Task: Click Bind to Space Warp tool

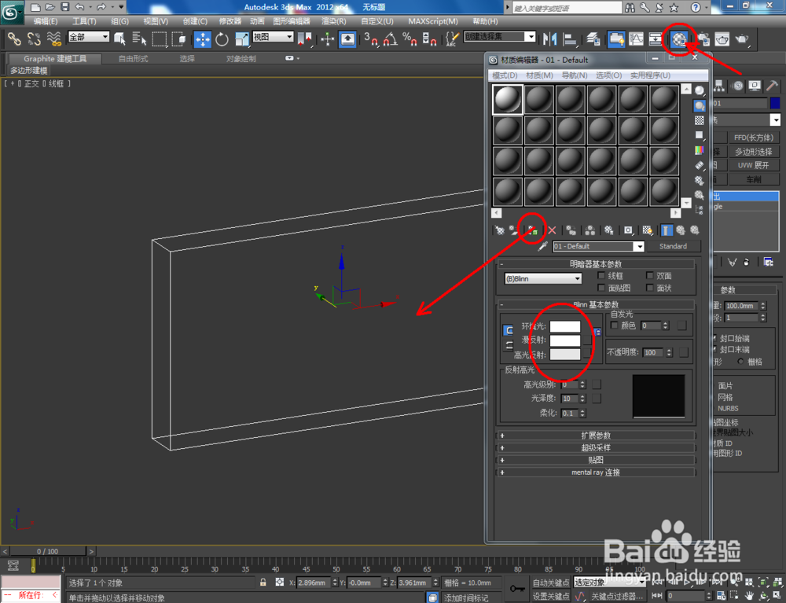Action: point(53,39)
